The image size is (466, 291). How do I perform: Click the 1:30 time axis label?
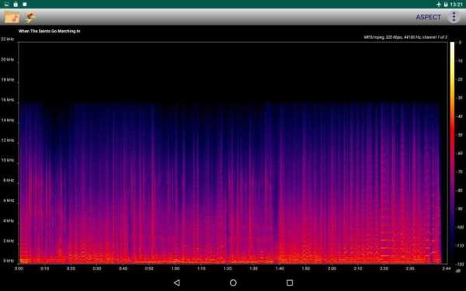click(253, 268)
